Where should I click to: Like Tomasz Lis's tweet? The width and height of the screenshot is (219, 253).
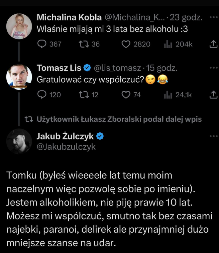[x=126, y=95]
